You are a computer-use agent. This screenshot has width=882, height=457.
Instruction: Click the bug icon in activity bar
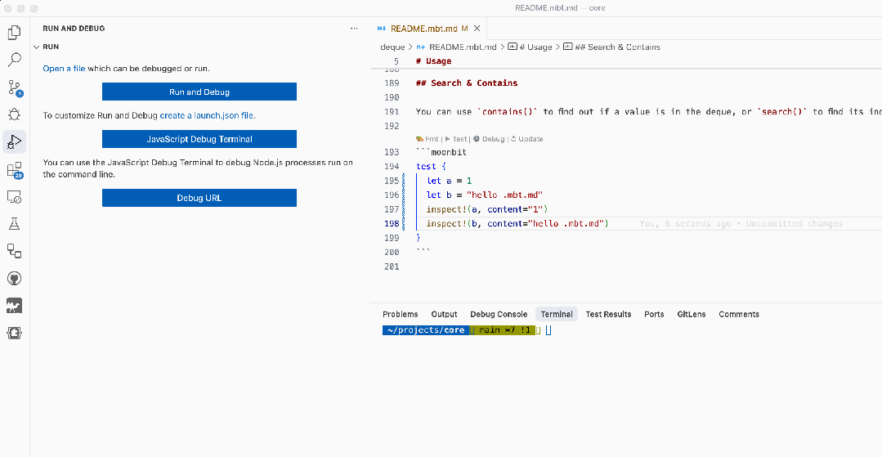(15, 114)
